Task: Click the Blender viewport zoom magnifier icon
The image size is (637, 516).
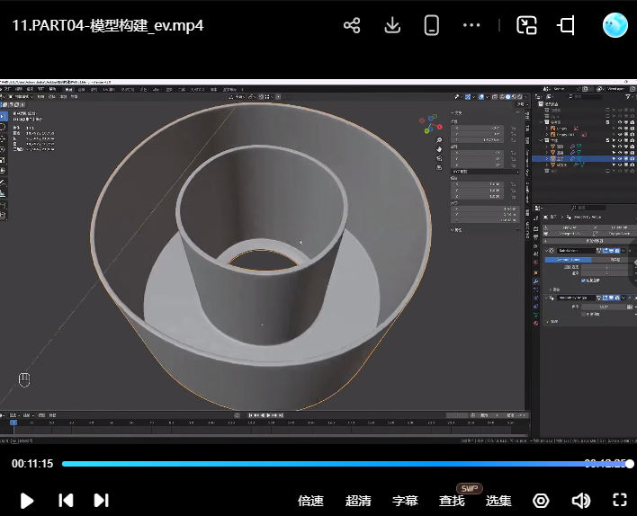Action: (439, 140)
